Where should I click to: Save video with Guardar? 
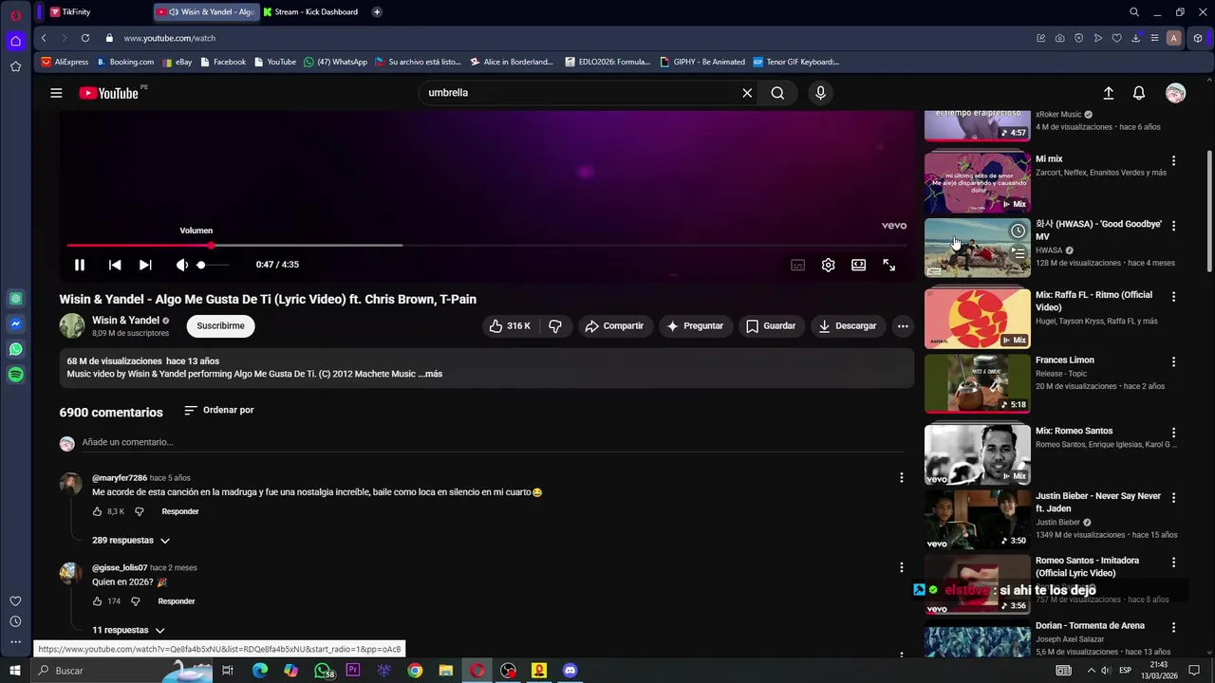point(771,326)
